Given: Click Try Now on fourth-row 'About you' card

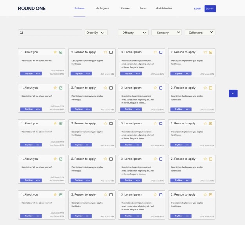Looking at the screenshot, I should tap(31, 180).
